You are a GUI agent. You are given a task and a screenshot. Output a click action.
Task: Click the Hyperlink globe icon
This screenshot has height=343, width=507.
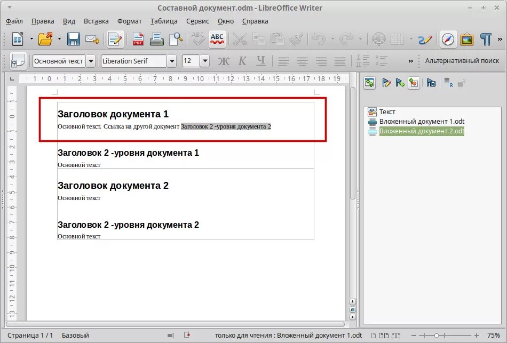point(378,39)
